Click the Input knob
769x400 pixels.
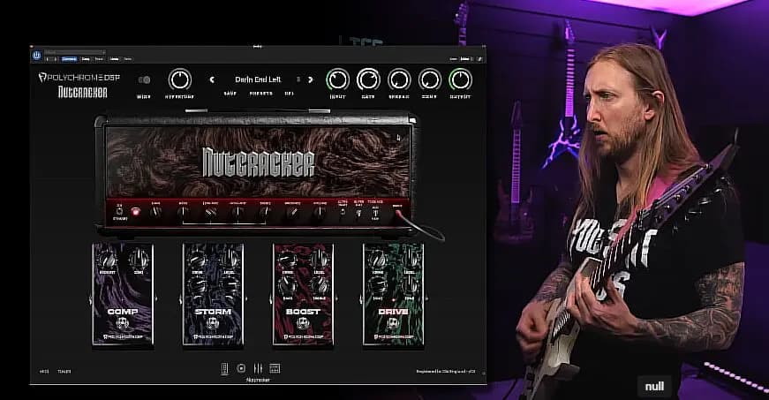tap(338, 79)
